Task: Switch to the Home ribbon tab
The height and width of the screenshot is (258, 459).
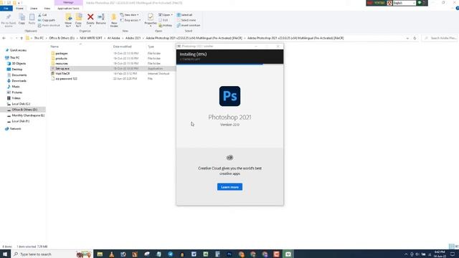Action: coord(19,9)
